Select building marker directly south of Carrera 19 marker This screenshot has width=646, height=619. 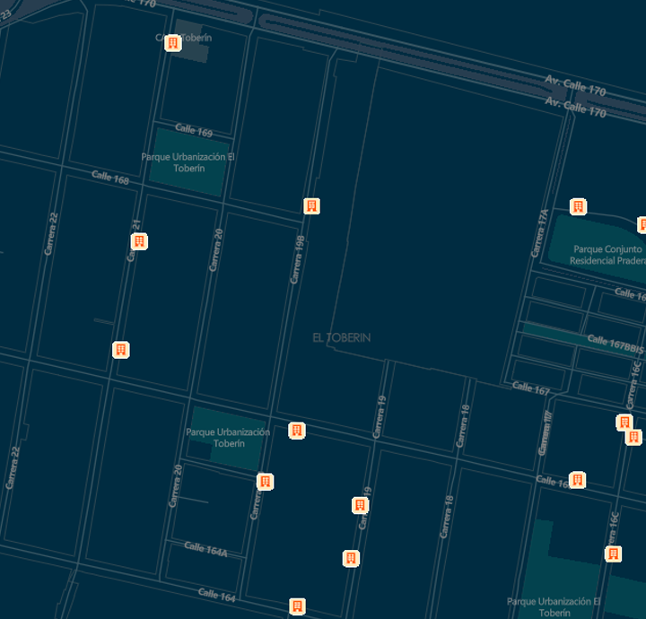[351, 559]
